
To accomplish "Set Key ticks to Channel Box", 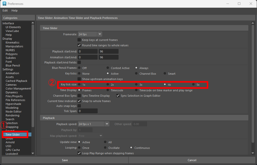I will [137, 74].
